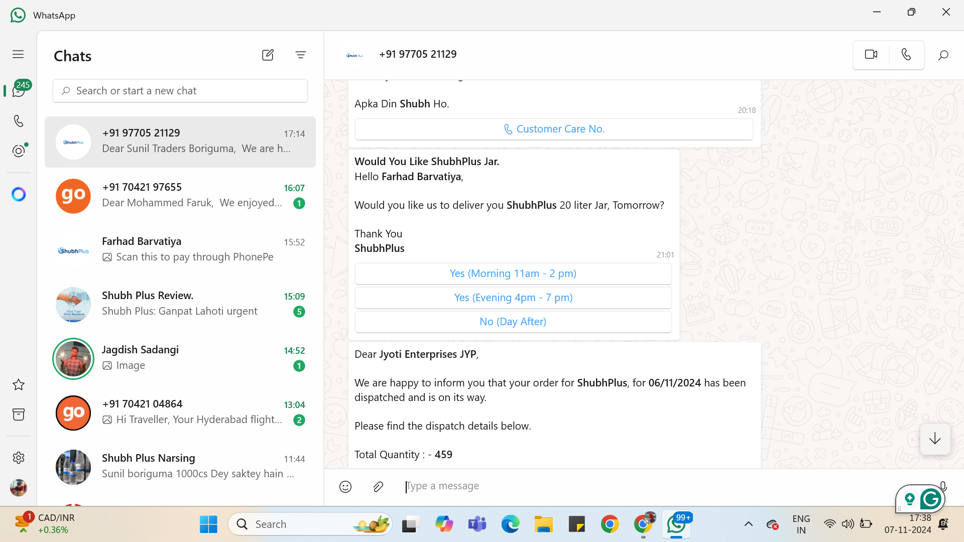The height and width of the screenshot is (542, 964).
Task: Start a voice call in chat header
Action: pyautogui.click(x=906, y=54)
